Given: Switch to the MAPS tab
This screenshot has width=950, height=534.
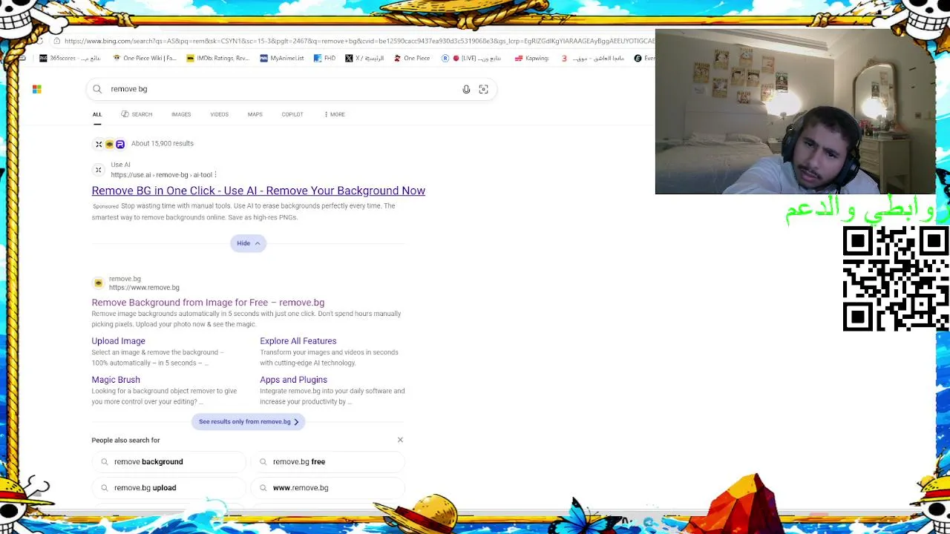Looking at the screenshot, I should coord(255,114).
